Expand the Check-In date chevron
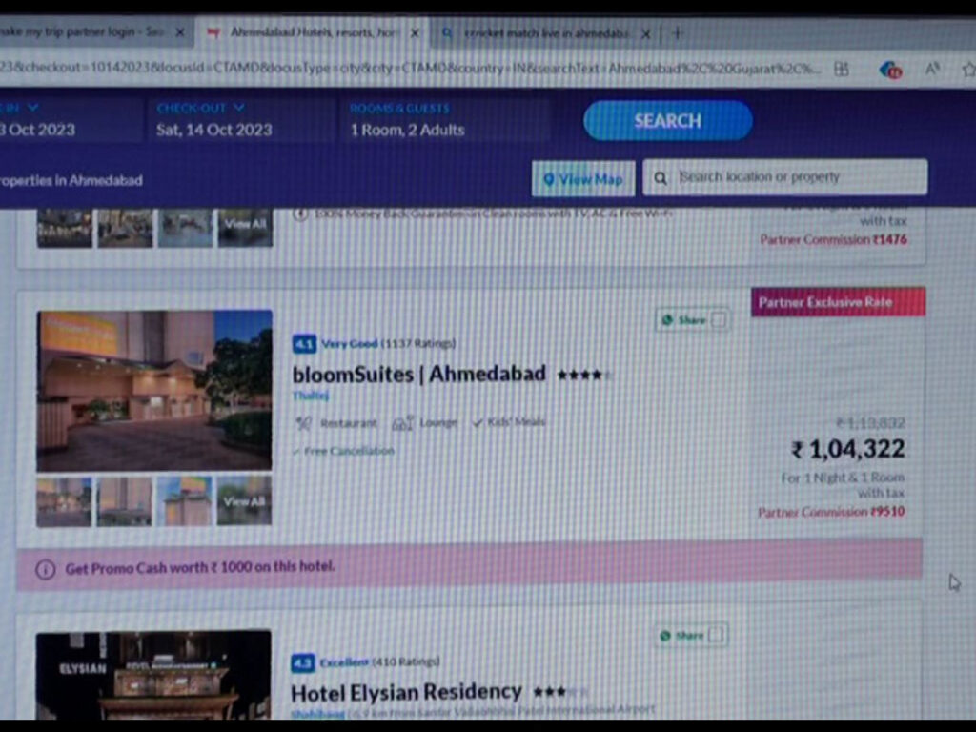976x732 pixels. pyautogui.click(x=33, y=108)
